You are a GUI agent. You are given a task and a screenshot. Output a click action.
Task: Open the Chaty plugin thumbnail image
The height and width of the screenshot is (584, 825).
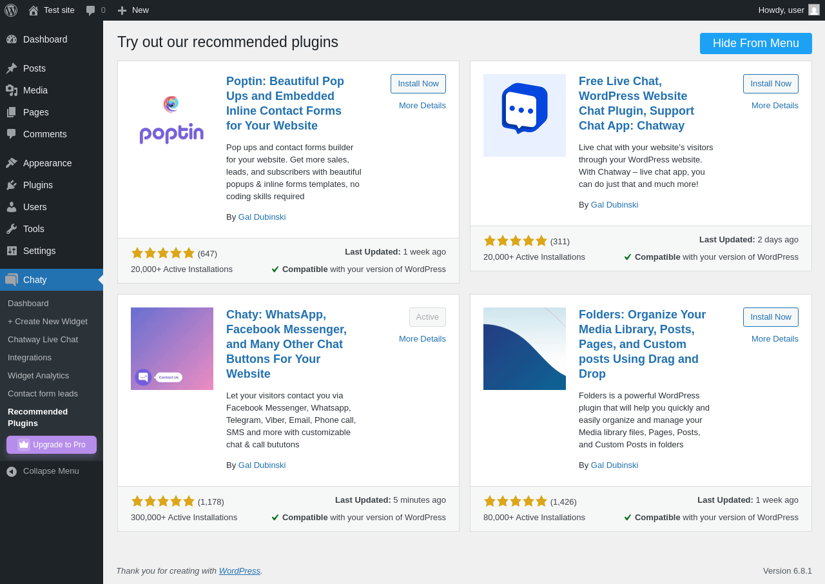pos(172,349)
